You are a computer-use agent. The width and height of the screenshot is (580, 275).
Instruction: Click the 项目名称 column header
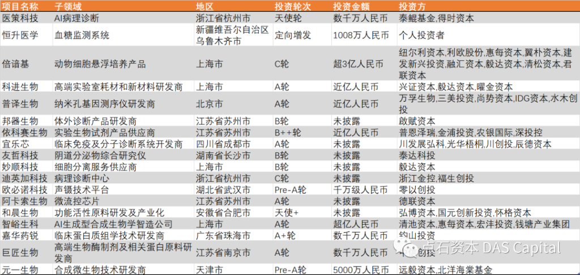(27, 6)
